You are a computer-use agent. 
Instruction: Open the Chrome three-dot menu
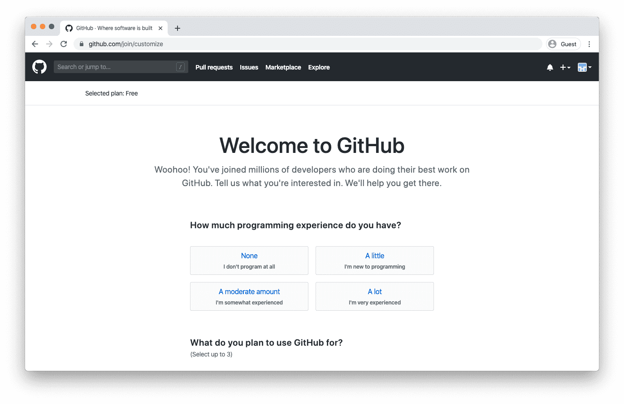pyautogui.click(x=589, y=44)
